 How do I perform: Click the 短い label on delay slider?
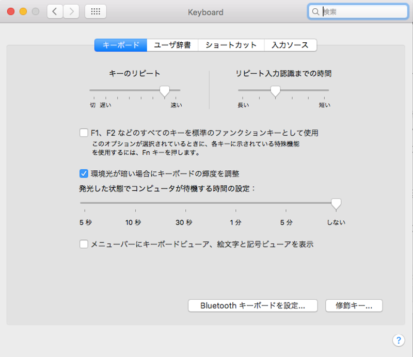[325, 105]
